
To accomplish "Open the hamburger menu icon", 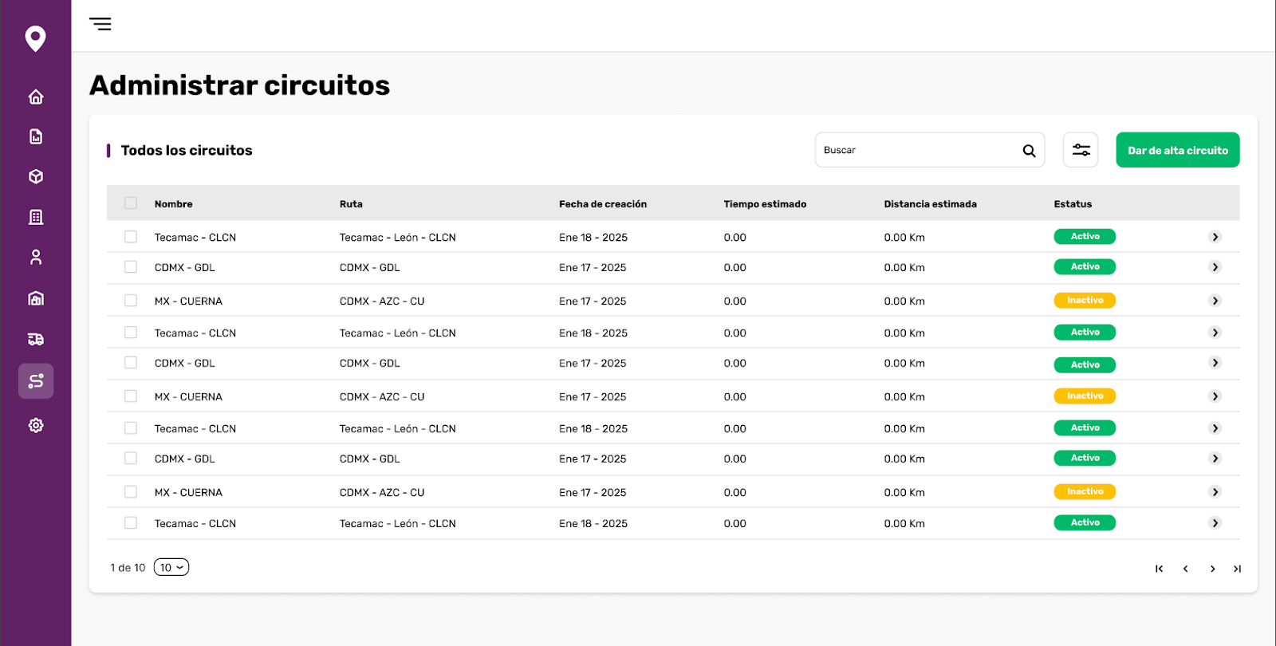I will tap(100, 24).
